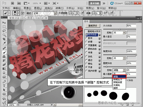Select the 3D Rotate tool

[4, 99]
